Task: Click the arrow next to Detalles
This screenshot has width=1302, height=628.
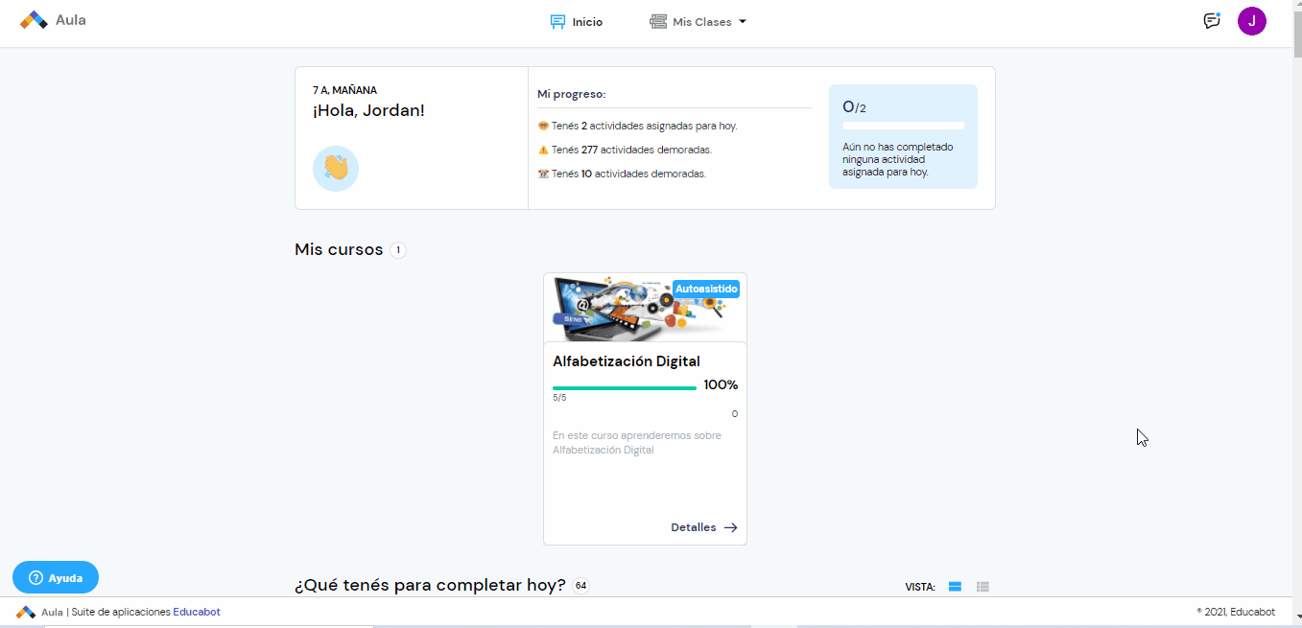Action: [x=730, y=527]
